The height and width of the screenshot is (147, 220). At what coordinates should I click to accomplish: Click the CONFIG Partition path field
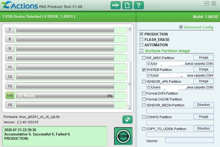click(x=180, y=123)
